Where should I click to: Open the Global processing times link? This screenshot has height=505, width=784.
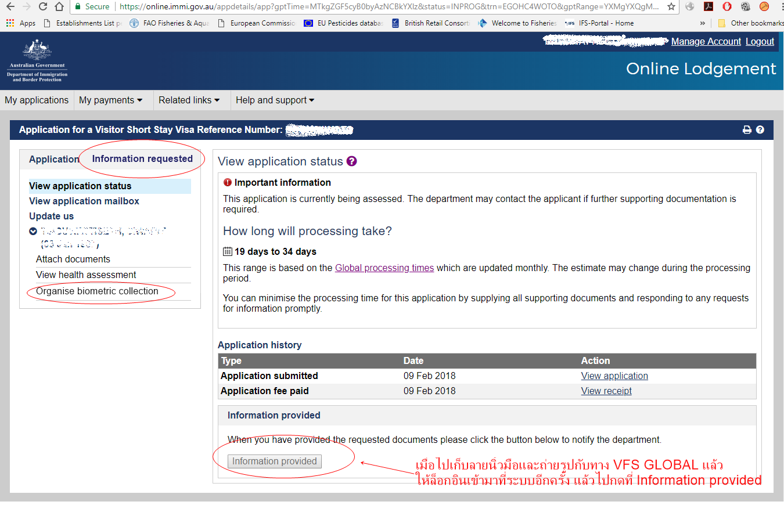384,268
